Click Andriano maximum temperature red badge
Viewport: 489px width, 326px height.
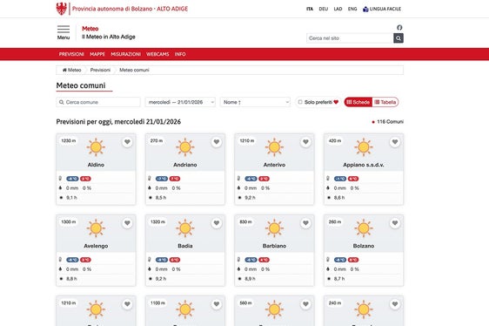(x=175, y=179)
